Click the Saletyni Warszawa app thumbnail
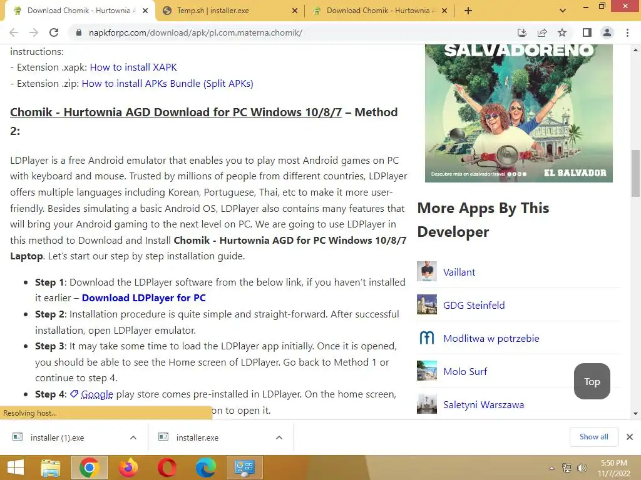 427,404
